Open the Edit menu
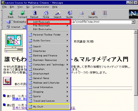The image size is (138, 111). coord(12,7)
